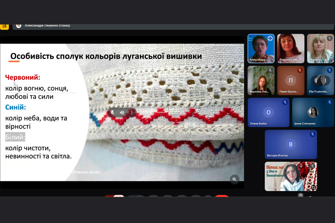Viewport: 335px width, 223px height.
Task: Click the Вікторія В'югіна name label
Action: [277, 156]
